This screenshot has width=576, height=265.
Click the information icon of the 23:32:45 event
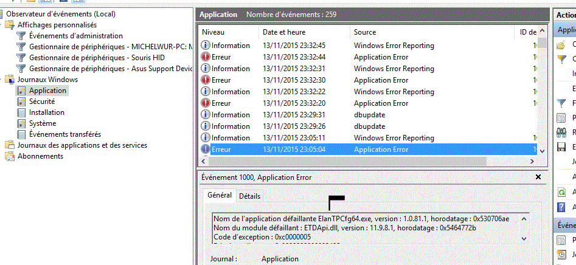click(206, 46)
